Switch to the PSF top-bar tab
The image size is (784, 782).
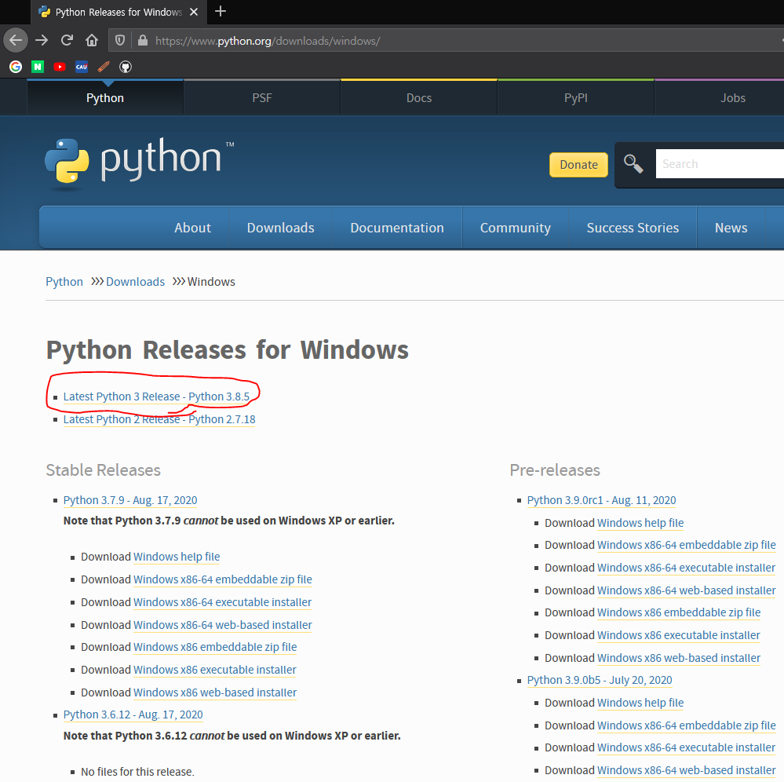[x=262, y=98]
